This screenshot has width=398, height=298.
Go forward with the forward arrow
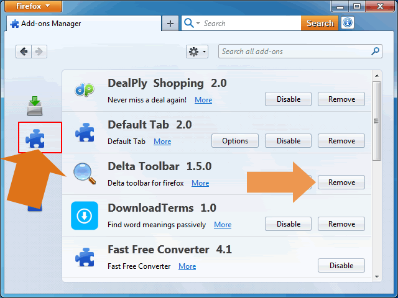[x=39, y=52]
